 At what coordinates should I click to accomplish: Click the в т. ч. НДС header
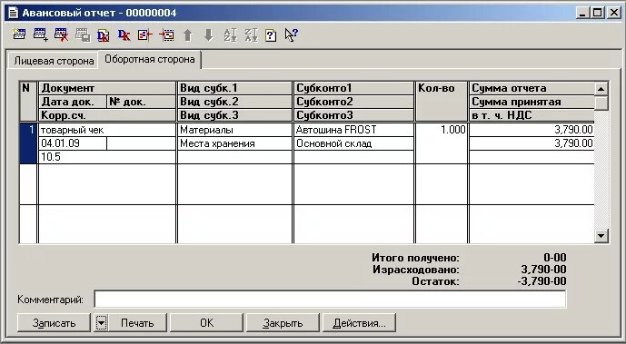click(x=532, y=115)
